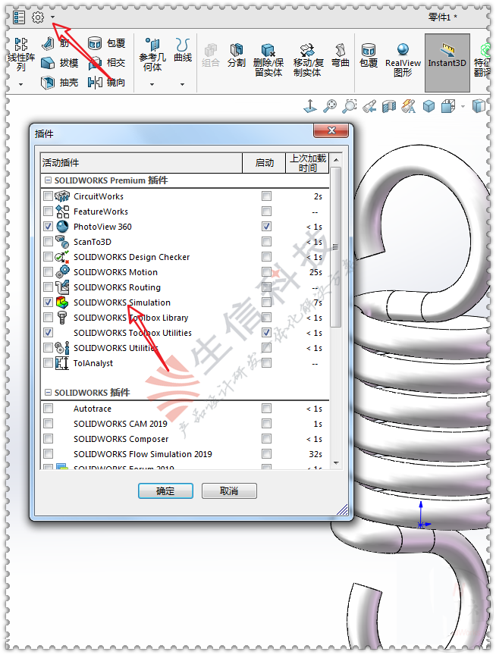Select the 分割 split tool
This screenshot has width=496, height=655.
pyautogui.click(x=237, y=55)
